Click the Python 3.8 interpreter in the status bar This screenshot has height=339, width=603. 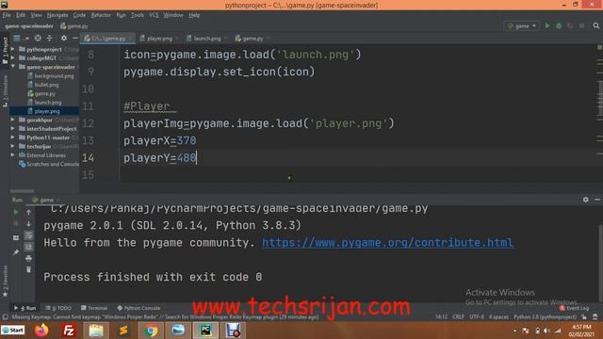(545, 317)
